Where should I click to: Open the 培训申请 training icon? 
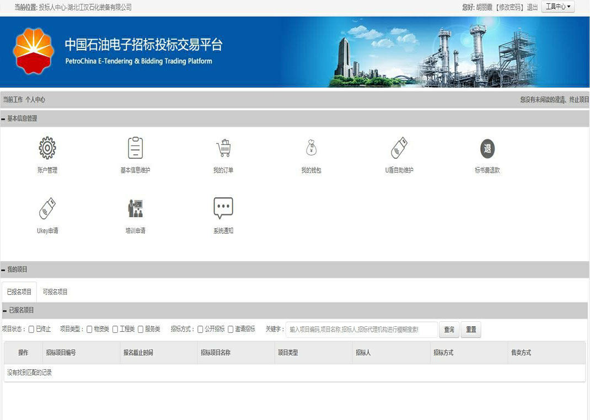(x=136, y=208)
